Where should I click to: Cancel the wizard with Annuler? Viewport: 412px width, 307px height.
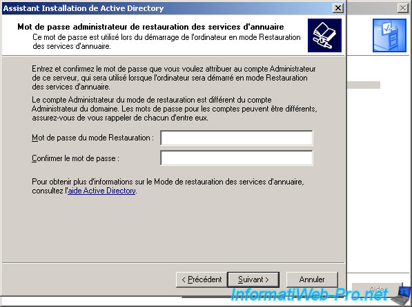click(x=312, y=279)
